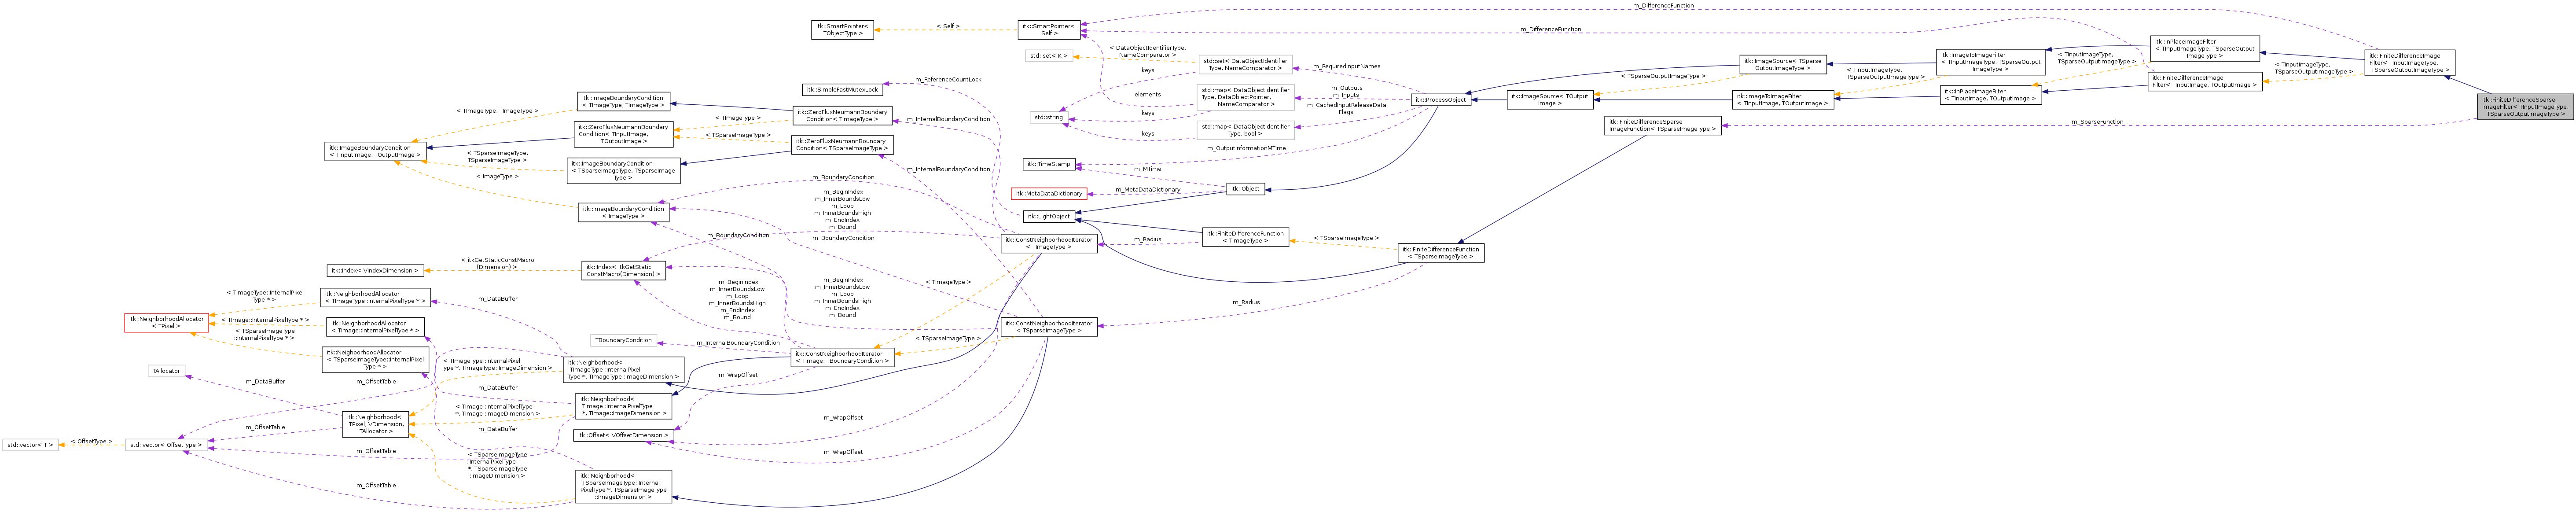
Task: Open the itk::ProcessObject class node
Action: [1441, 100]
